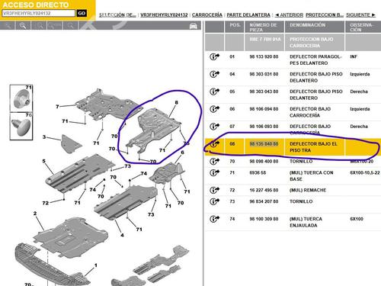The image size is (381, 286).
Task: Click the GO button
Action: [82, 13]
